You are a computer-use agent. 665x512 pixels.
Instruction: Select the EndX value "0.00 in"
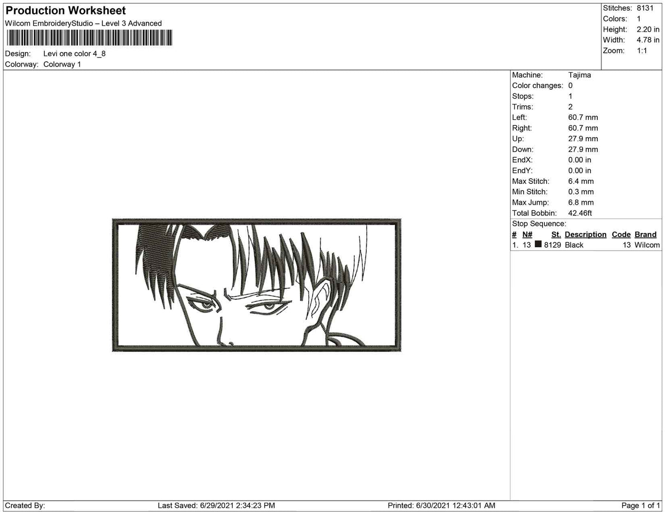tap(580, 160)
